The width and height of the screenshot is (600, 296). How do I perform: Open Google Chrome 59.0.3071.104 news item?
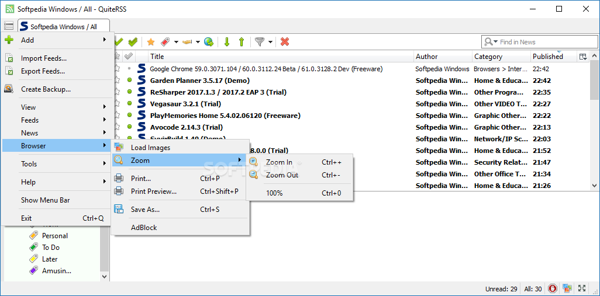click(266, 69)
